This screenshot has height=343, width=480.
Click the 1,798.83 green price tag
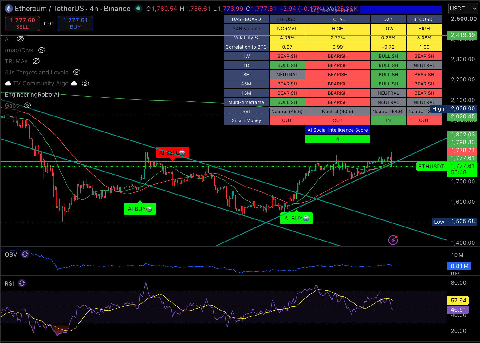[462, 142]
